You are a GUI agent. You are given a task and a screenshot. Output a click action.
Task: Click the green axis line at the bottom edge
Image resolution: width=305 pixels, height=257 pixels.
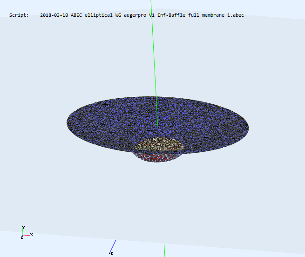click(164, 250)
